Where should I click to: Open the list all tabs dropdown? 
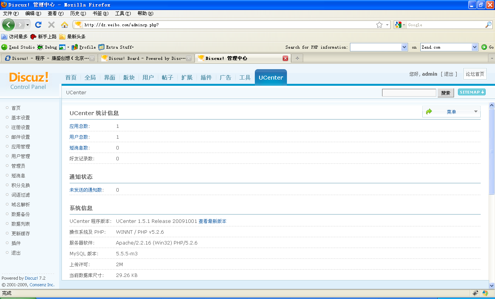492,58
